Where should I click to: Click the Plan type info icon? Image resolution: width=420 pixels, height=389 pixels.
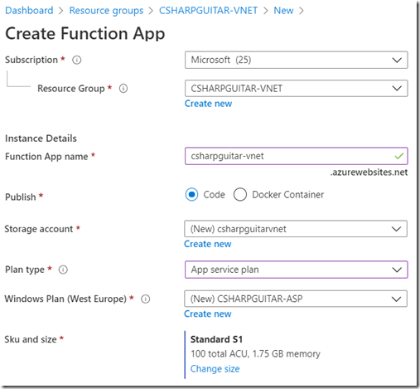point(63,270)
